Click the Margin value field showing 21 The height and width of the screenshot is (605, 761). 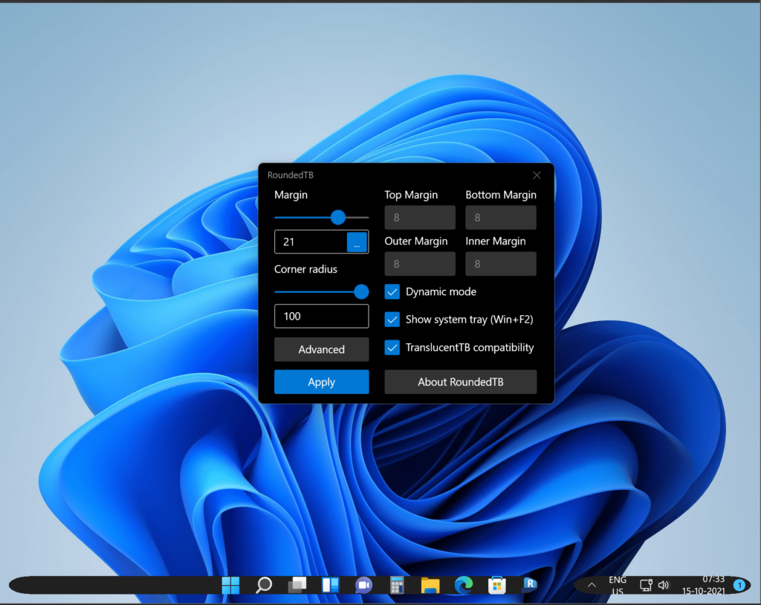(x=311, y=242)
